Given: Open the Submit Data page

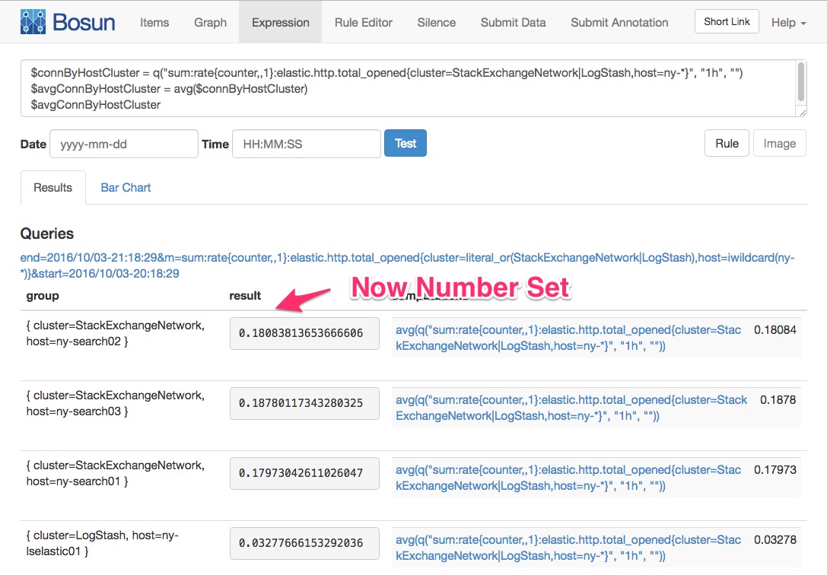Looking at the screenshot, I should (x=513, y=22).
